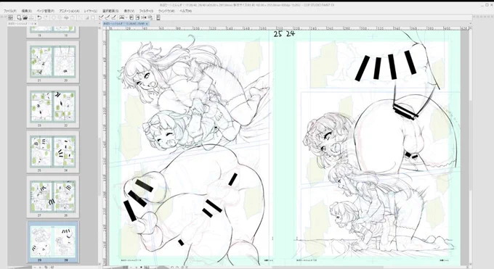Click the rightmost toolbar icon
The width and height of the screenshot is (494, 269).
pos(158,17)
